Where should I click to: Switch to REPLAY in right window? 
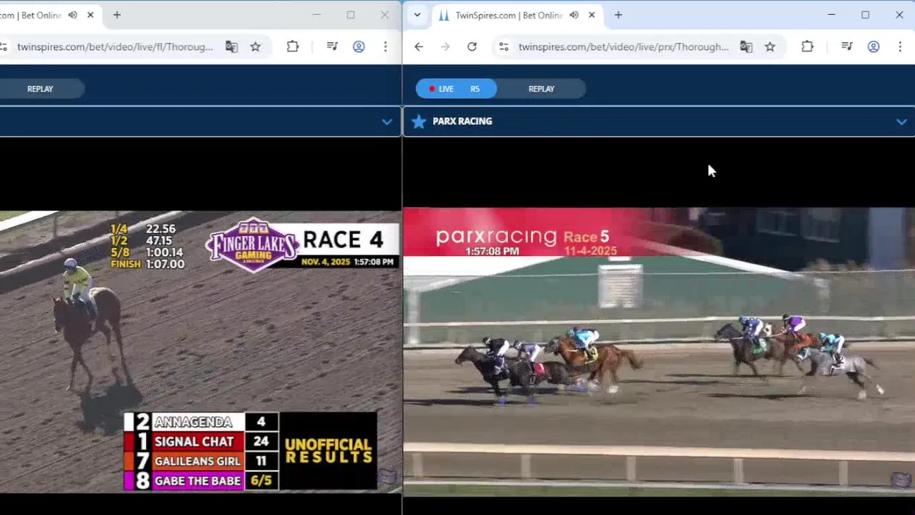point(541,89)
